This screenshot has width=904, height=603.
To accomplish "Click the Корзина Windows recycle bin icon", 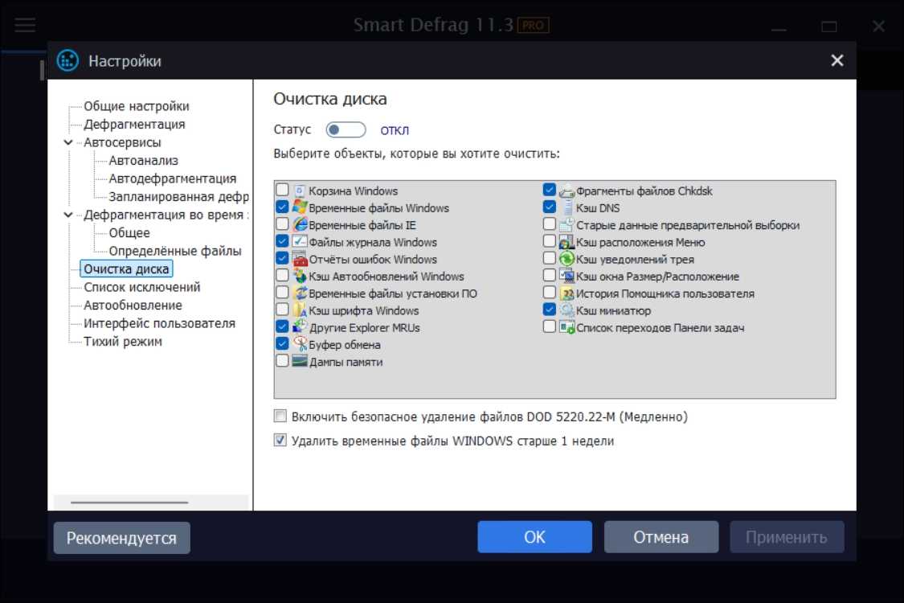I will 299,191.
